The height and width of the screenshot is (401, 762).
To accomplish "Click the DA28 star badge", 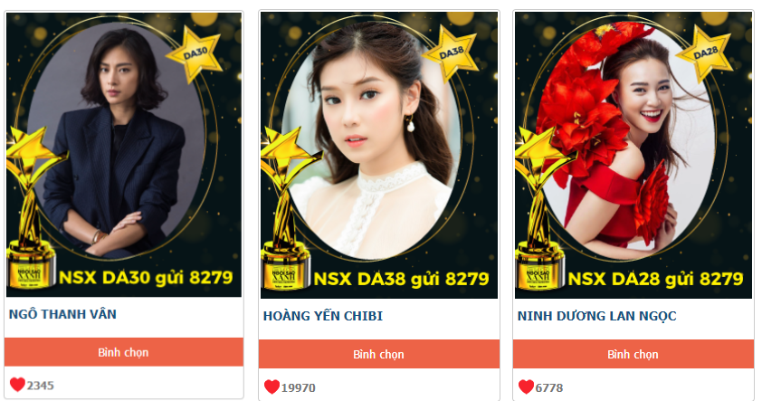I will 705,53.
